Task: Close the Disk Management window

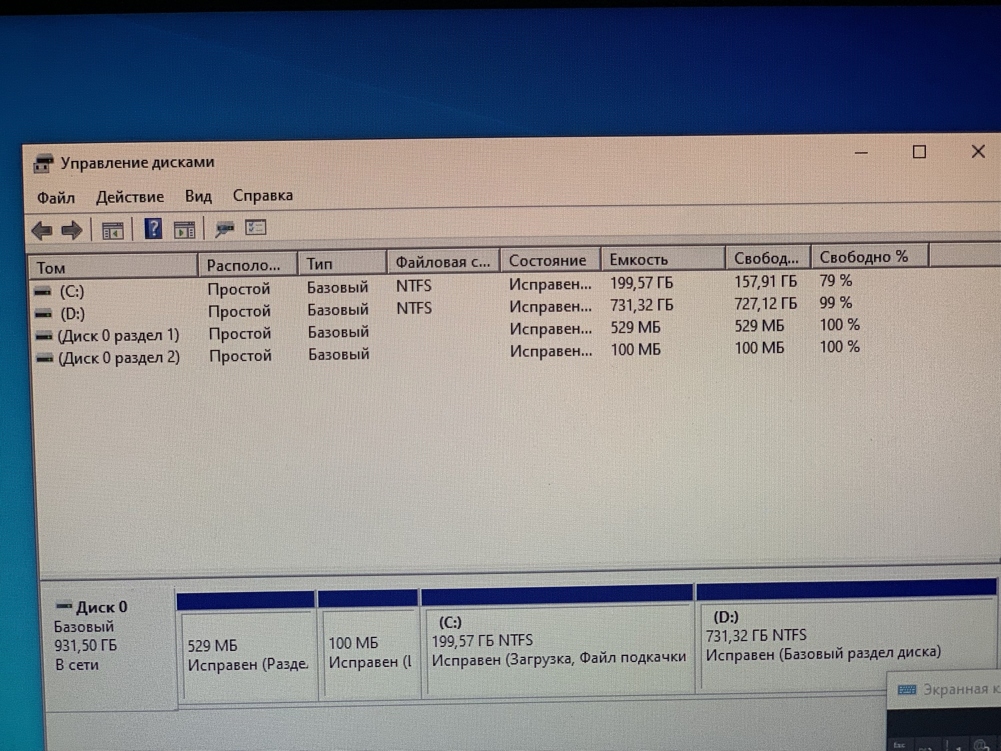Action: [x=978, y=152]
